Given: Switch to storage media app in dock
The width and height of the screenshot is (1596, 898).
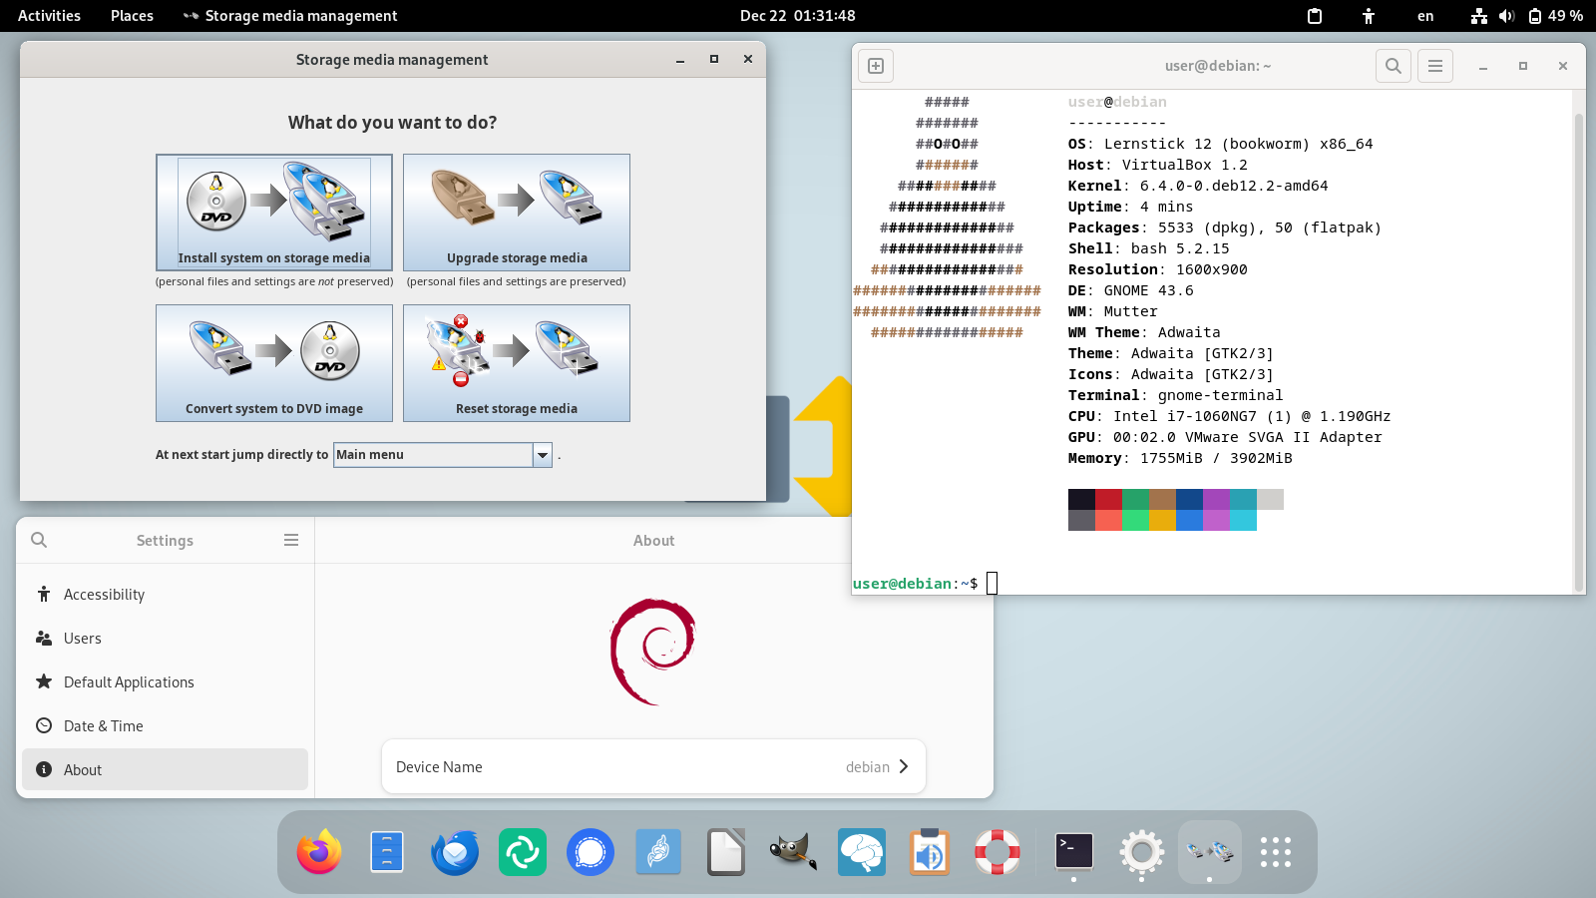Looking at the screenshot, I should coord(1210,852).
